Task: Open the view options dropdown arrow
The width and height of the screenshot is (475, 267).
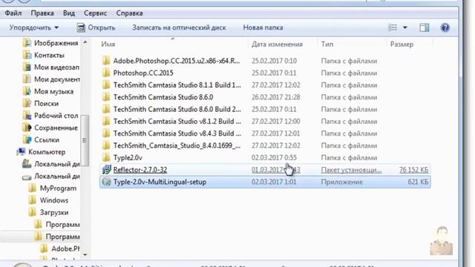Action: tap(405, 27)
